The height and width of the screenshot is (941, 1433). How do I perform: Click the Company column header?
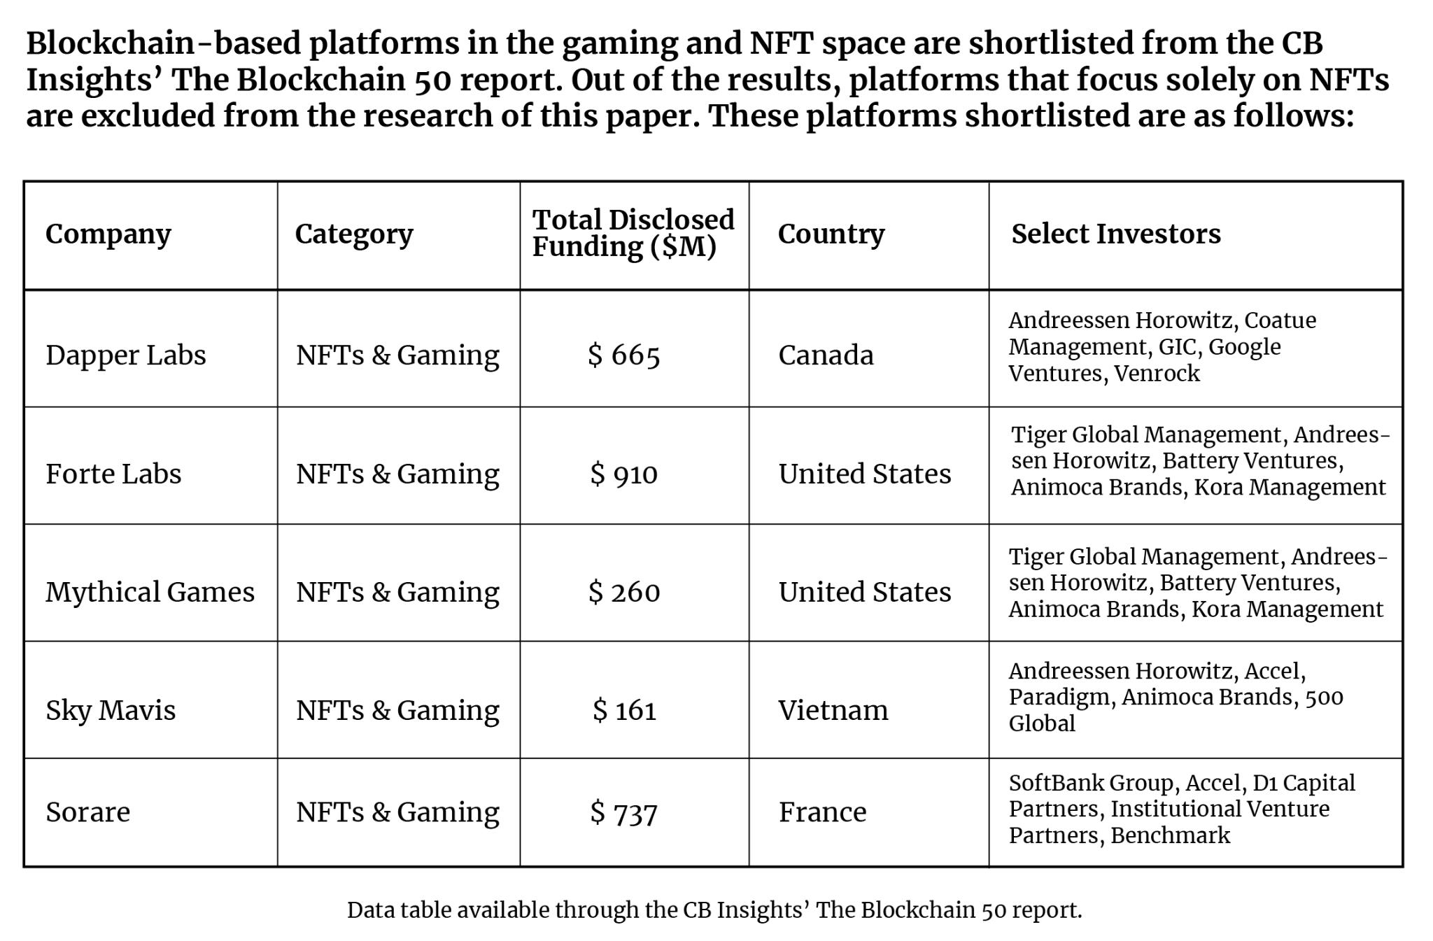coord(108,234)
